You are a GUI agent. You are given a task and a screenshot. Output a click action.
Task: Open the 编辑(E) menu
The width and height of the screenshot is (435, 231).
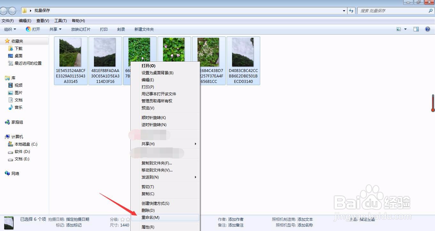pos(25,21)
